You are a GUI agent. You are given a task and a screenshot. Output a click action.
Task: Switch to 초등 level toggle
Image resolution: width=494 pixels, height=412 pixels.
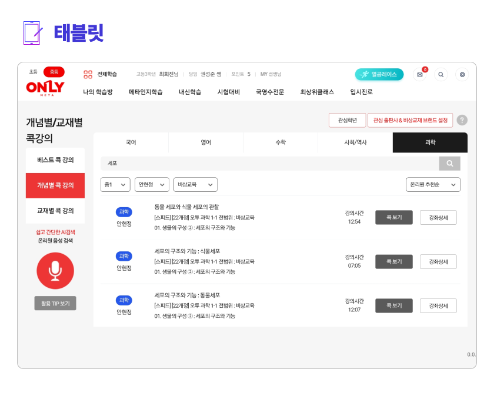tap(33, 72)
